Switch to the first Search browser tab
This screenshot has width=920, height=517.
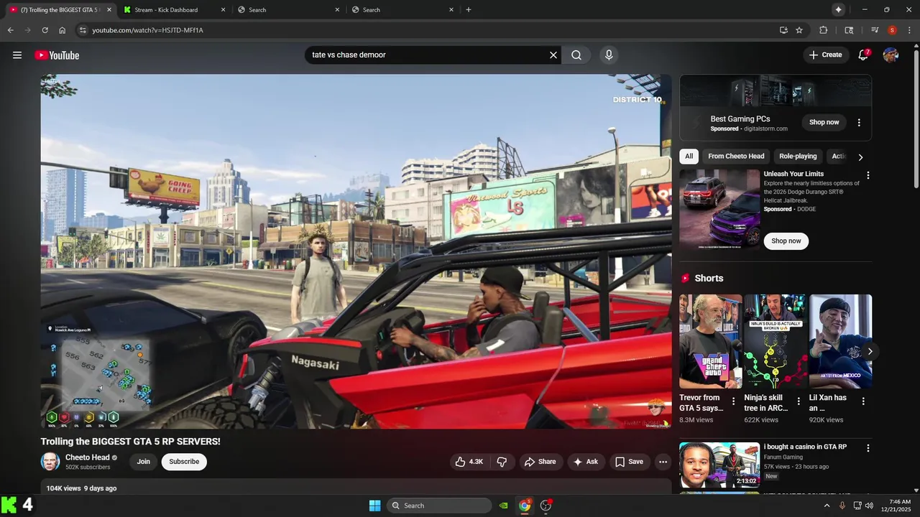[257, 10]
